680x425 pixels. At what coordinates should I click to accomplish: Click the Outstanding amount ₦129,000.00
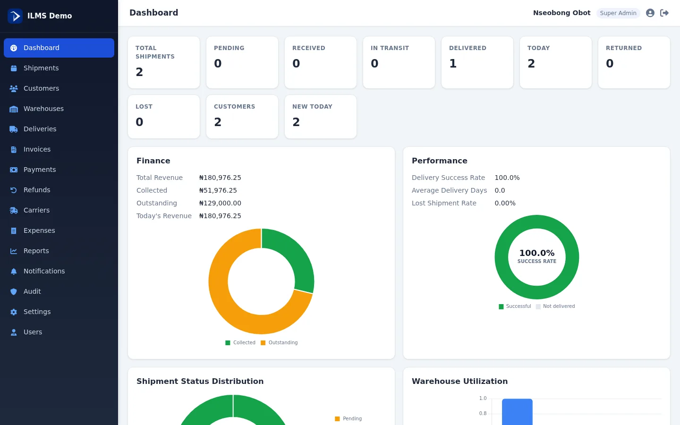(x=220, y=203)
